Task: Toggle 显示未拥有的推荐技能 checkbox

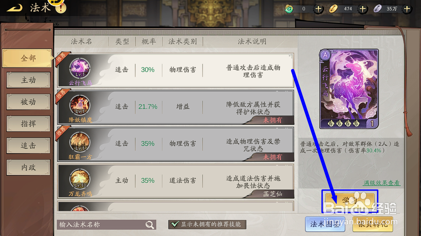Action: [x=175, y=224]
